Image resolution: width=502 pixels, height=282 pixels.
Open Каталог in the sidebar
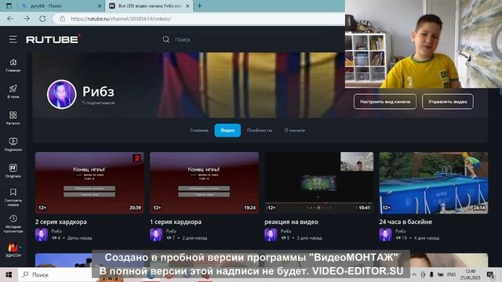point(13,117)
